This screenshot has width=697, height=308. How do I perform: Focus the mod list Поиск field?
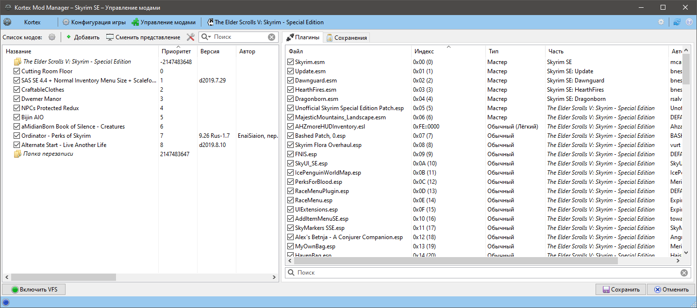click(x=240, y=37)
